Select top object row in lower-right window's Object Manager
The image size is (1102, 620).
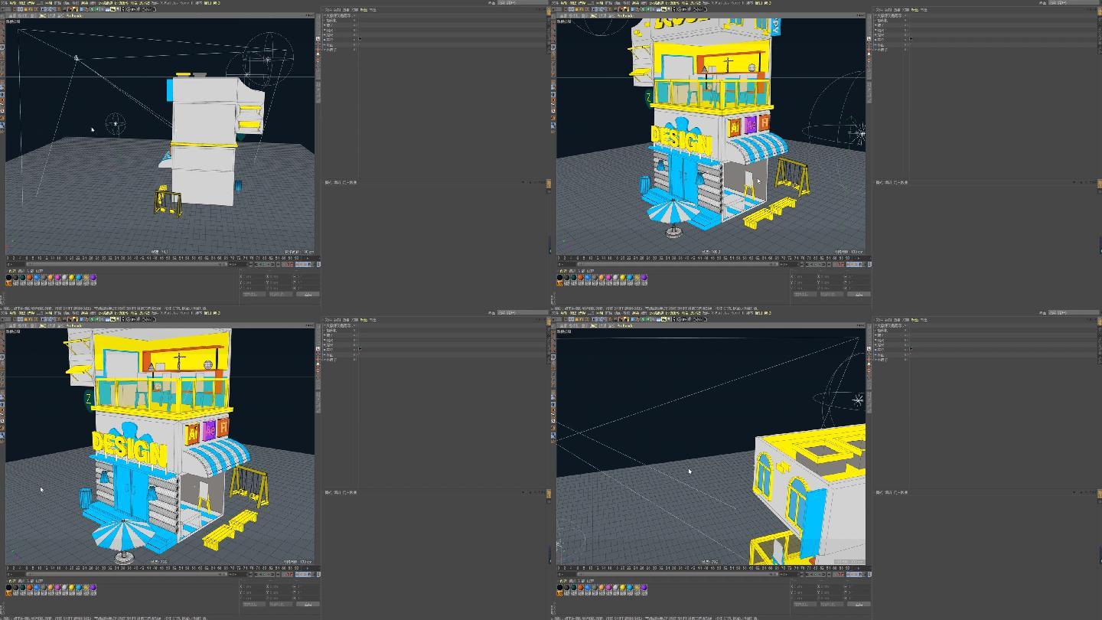coord(986,325)
